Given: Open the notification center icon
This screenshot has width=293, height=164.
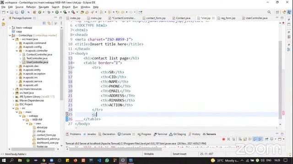Looking at the screenshot, I should [286, 160].
